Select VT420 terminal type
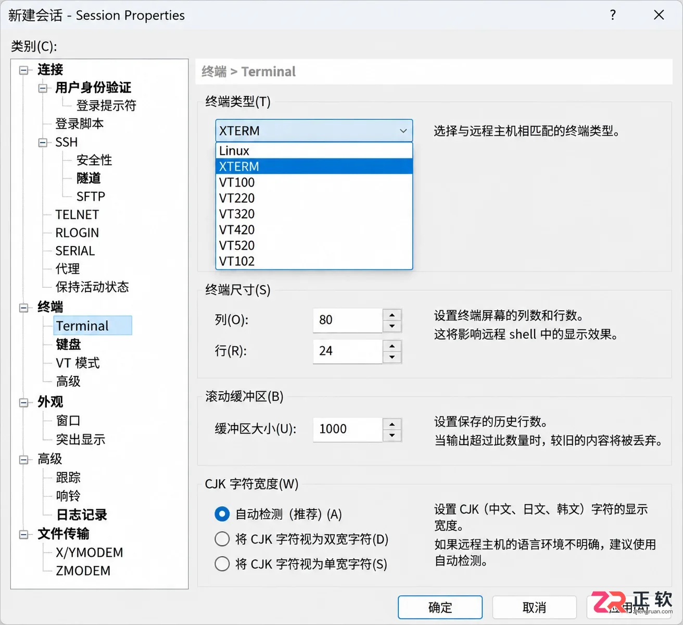This screenshot has width=683, height=625. tap(314, 229)
